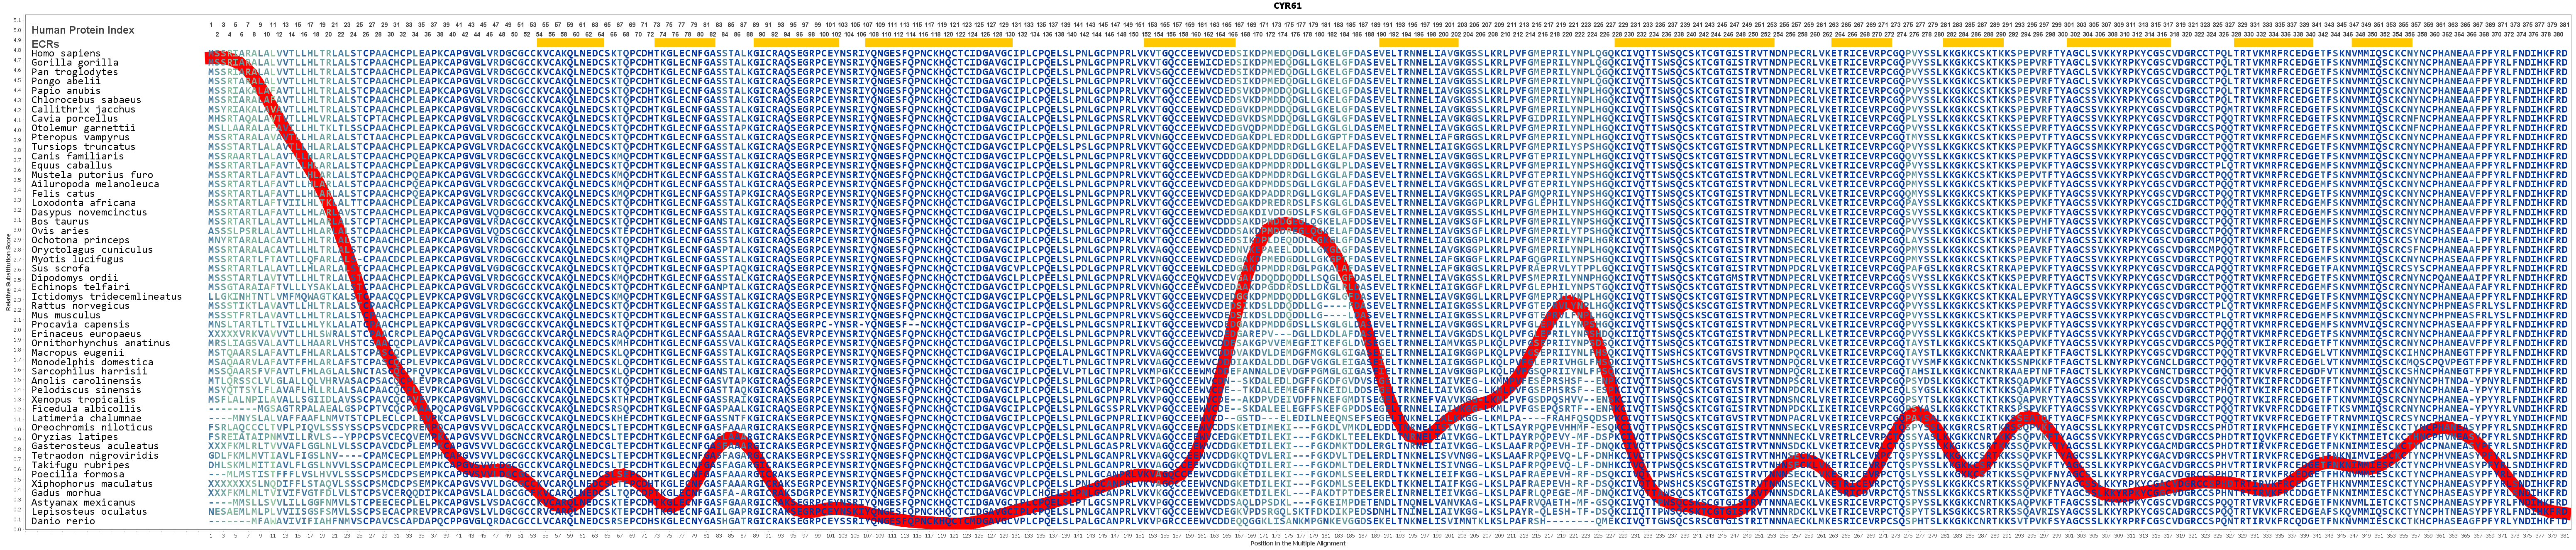Click the Ictidomys tridecemlineatus species label
Viewport: 2576px width, 550px height.
[x=107, y=297]
